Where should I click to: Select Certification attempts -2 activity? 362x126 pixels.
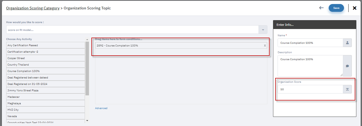coord(45,52)
